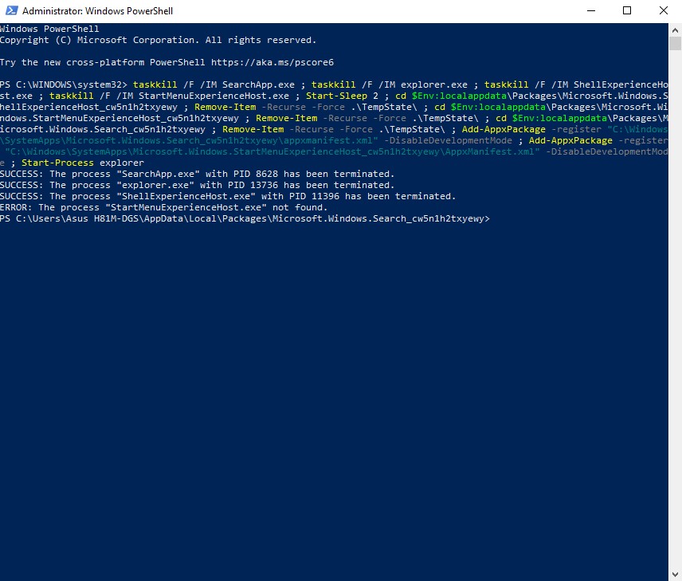This screenshot has width=682, height=581.
Task: Click the 'Copyright (C) Microsoft Corporation' line
Action: pyautogui.click(x=158, y=40)
